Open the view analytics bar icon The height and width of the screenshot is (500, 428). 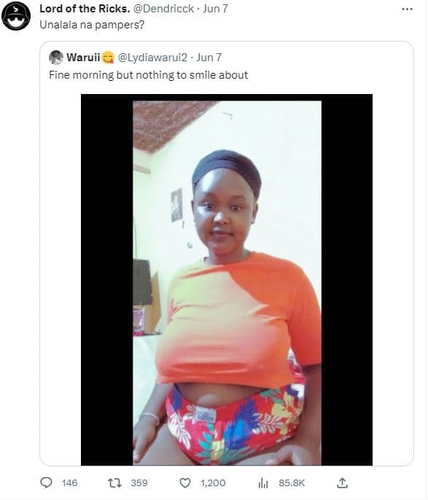[x=262, y=483]
